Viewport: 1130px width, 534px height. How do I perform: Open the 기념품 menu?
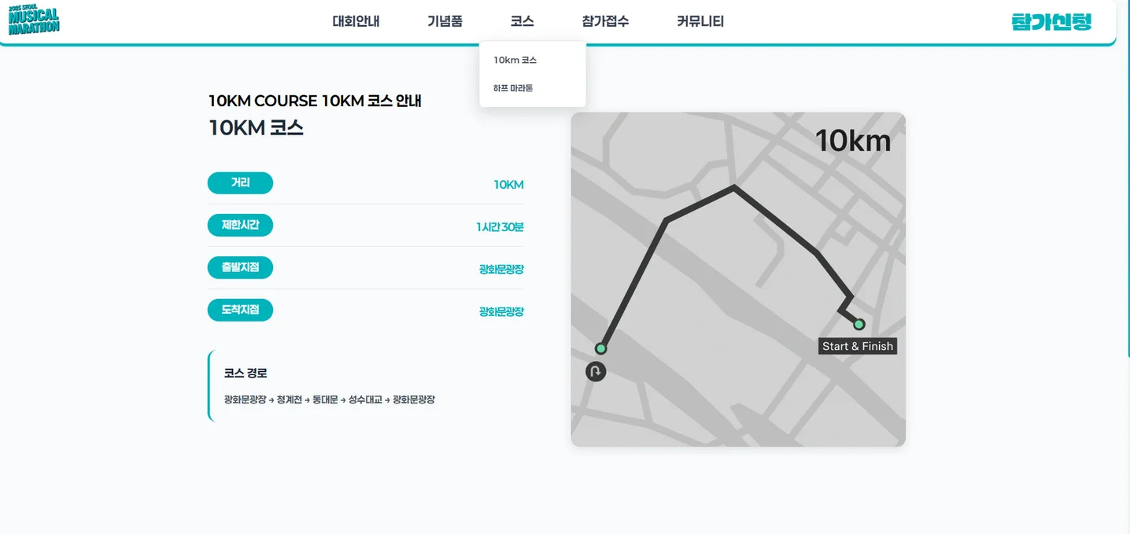click(445, 22)
